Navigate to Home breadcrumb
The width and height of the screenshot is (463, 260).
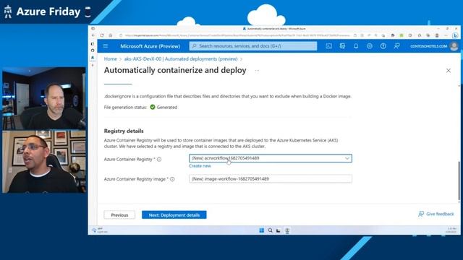pyautogui.click(x=111, y=59)
